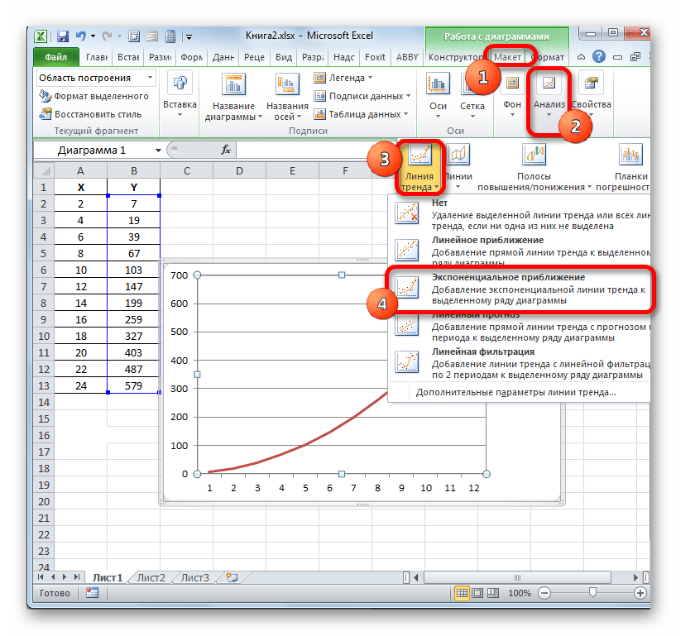Click the Redo arrow icon
The height and width of the screenshot is (636, 695).
pyautogui.click(x=107, y=36)
